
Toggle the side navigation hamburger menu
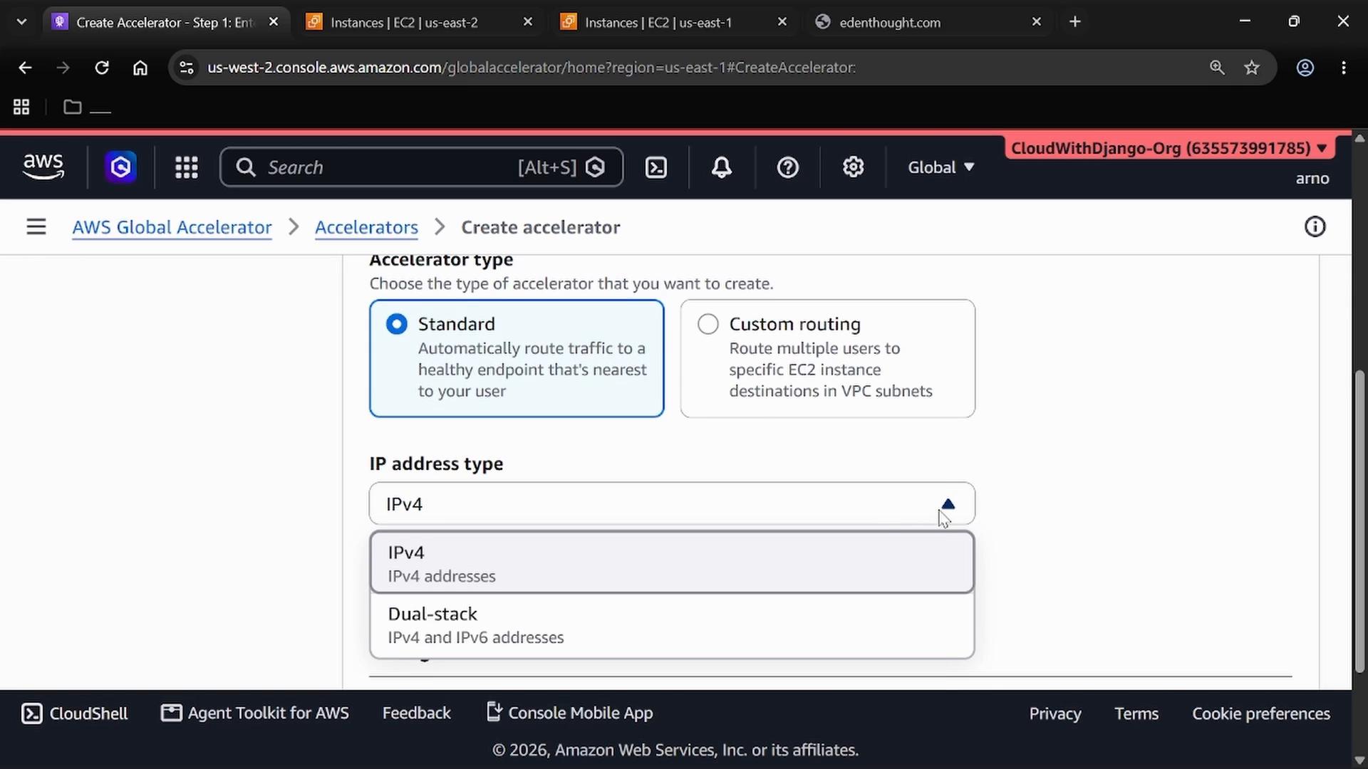pyautogui.click(x=36, y=227)
